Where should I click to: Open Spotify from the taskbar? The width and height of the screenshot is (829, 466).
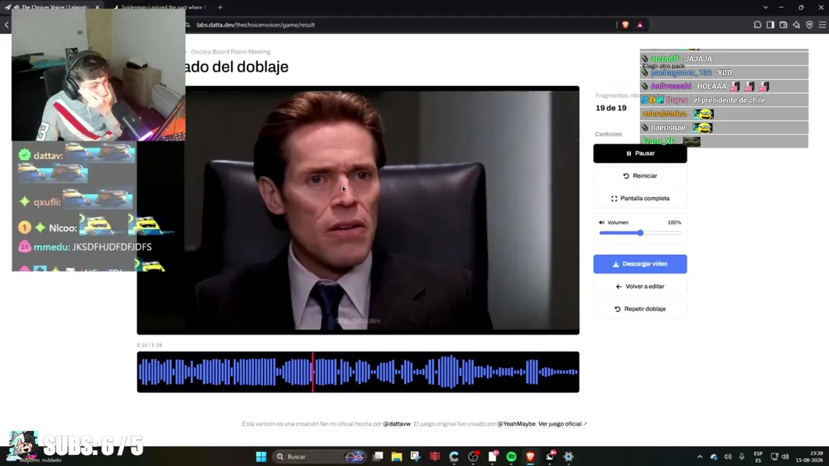[x=511, y=457]
